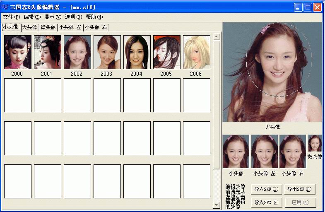Open the 编辑(E) menu
The image size is (325, 212).
click(x=32, y=17)
